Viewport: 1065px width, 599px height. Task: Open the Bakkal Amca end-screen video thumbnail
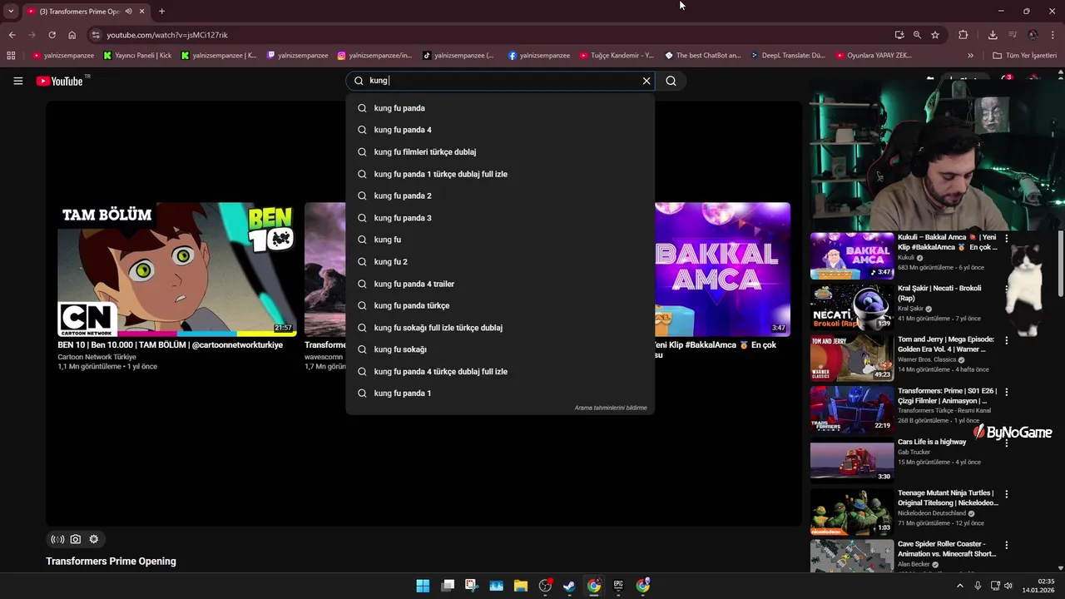pos(722,269)
